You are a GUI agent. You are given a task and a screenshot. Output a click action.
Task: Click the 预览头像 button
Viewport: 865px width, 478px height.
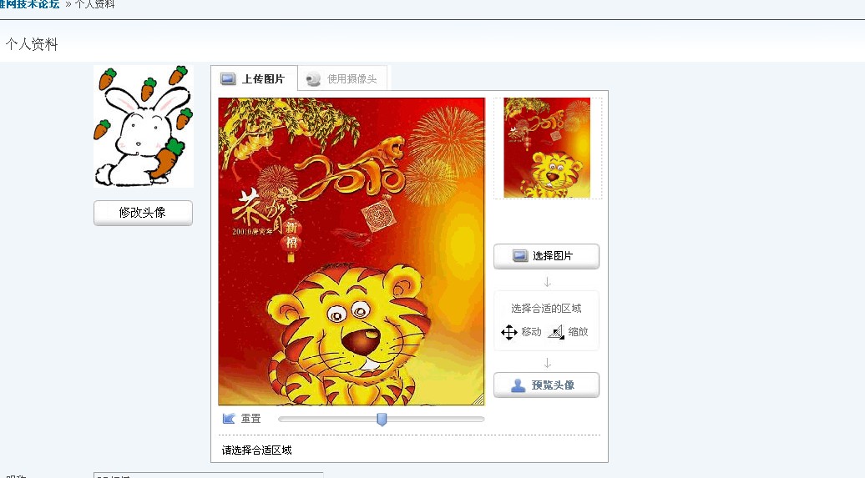pos(546,385)
